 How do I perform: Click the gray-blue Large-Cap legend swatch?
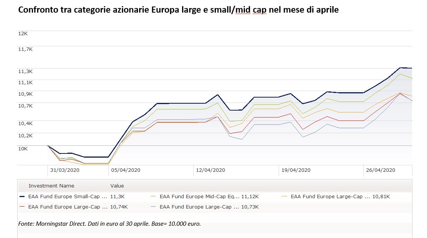click(x=154, y=207)
